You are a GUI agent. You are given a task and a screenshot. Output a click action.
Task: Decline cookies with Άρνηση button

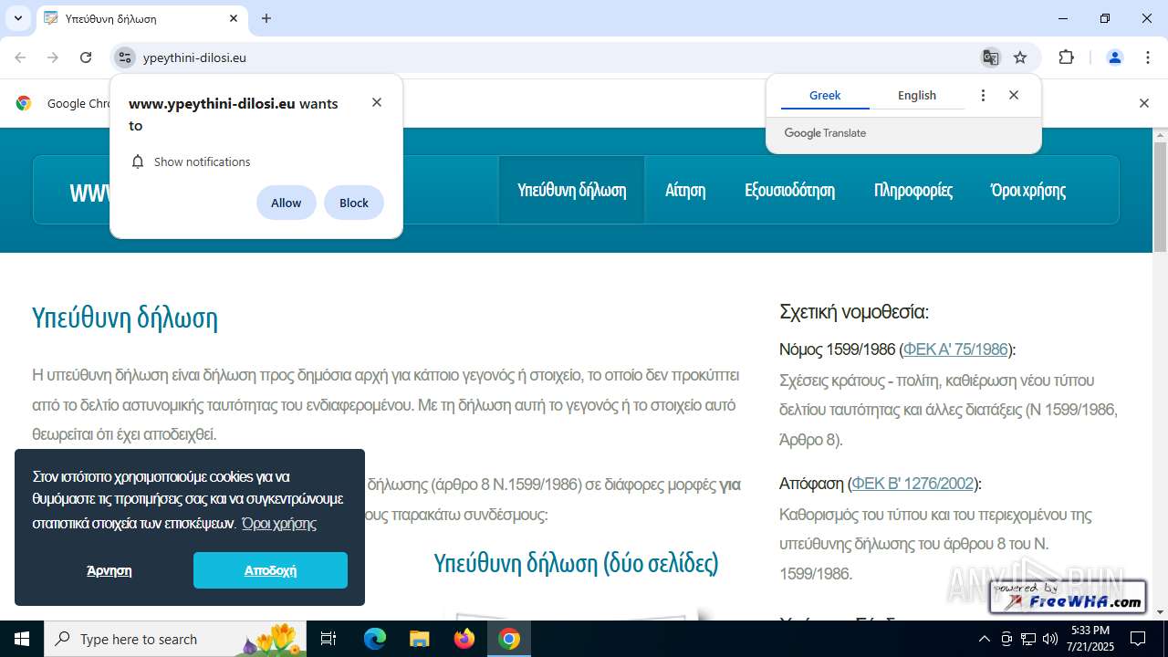point(109,570)
